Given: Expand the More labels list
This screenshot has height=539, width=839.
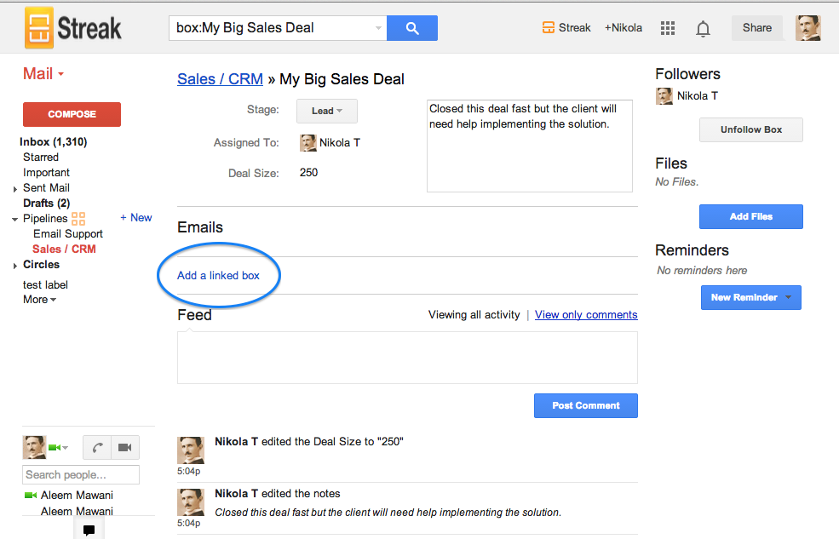Looking at the screenshot, I should pyautogui.click(x=39, y=300).
